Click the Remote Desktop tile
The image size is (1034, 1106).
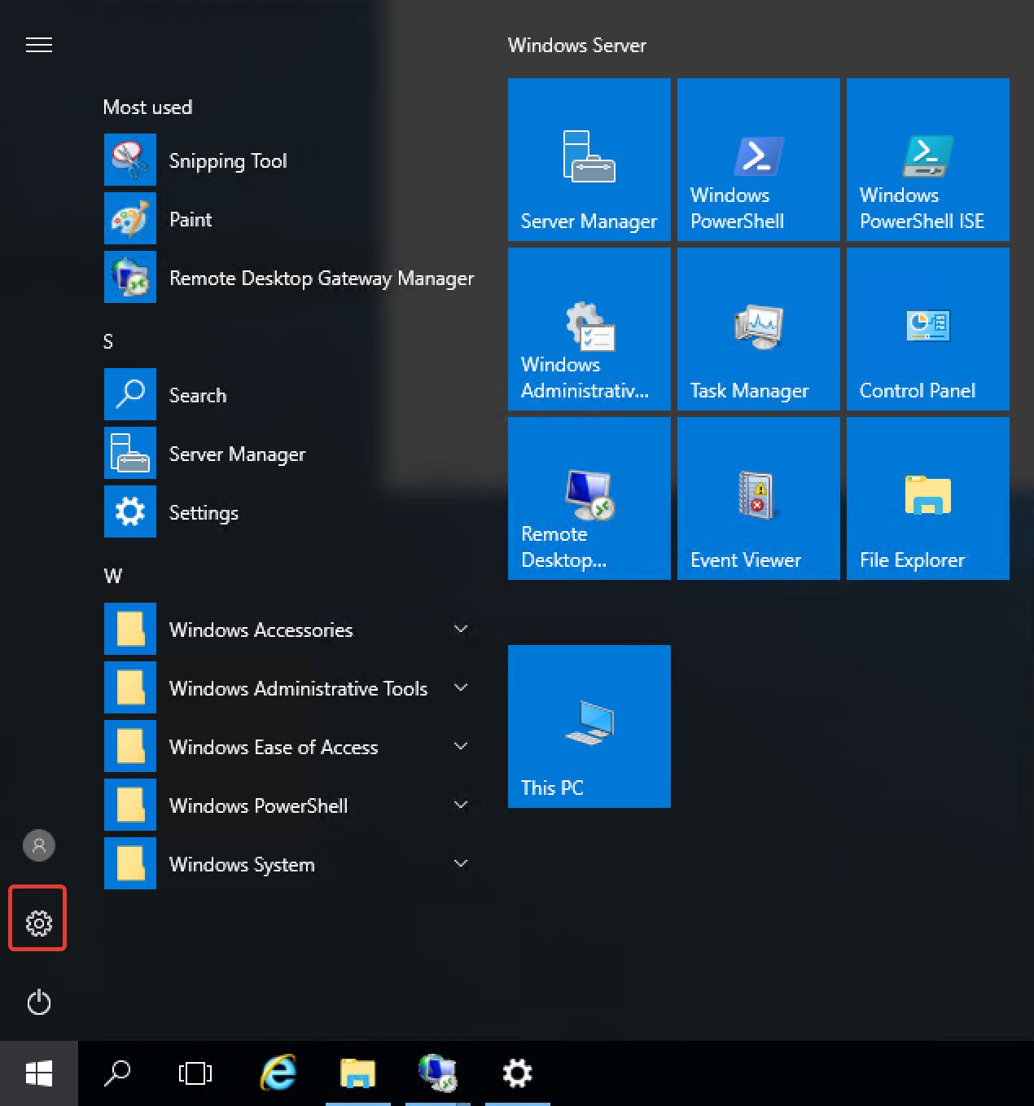[x=589, y=498]
